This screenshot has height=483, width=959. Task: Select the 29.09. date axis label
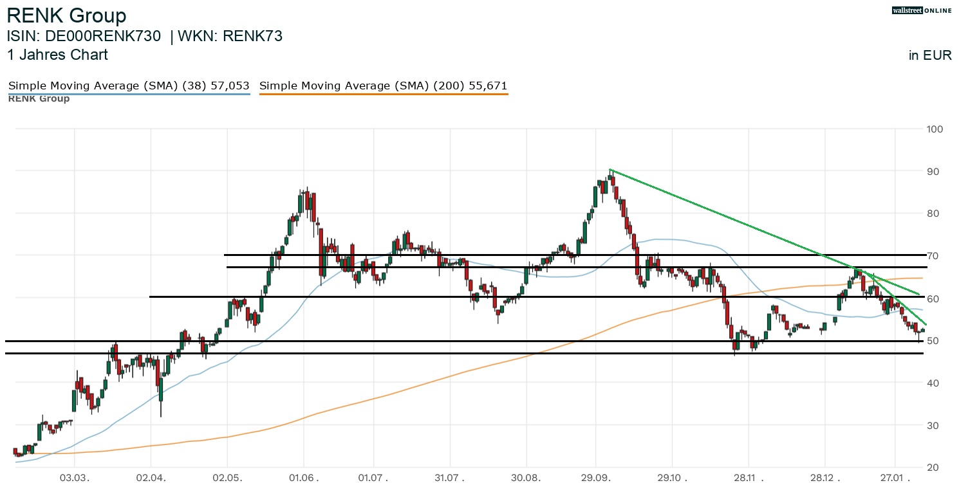tap(595, 478)
